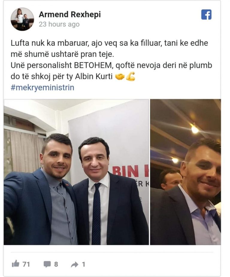Click the name 'Albin Kurti' in post text
Image resolution: width=230 pixels, height=277 pixels.
tap(94, 76)
